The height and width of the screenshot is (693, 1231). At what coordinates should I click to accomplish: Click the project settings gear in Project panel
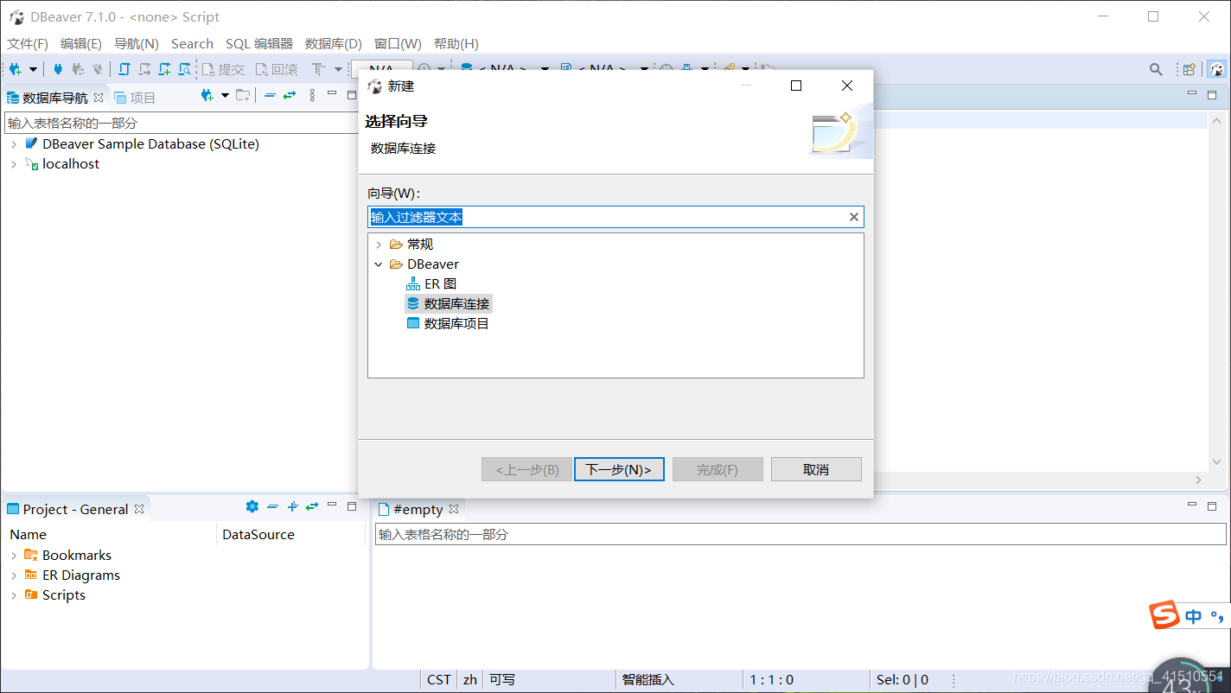click(x=252, y=506)
